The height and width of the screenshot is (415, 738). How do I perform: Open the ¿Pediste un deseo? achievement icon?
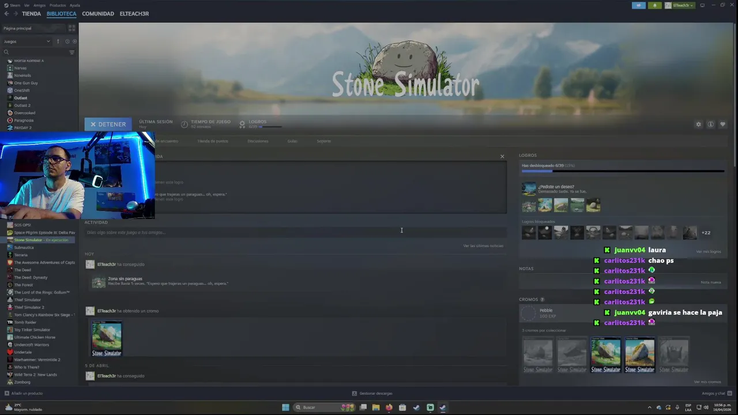pos(529,189)
